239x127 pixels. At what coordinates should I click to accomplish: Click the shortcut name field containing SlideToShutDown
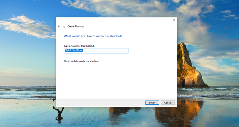[96, 51]
